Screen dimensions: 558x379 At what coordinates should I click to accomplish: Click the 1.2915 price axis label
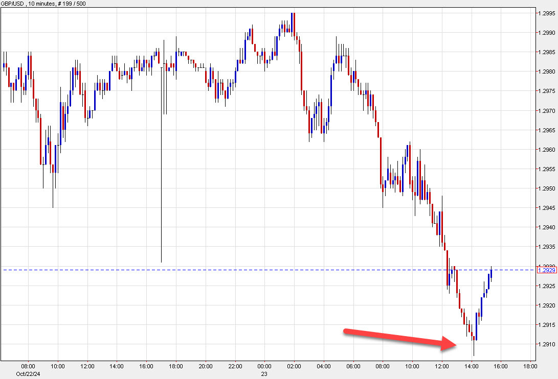coord(547,325)
